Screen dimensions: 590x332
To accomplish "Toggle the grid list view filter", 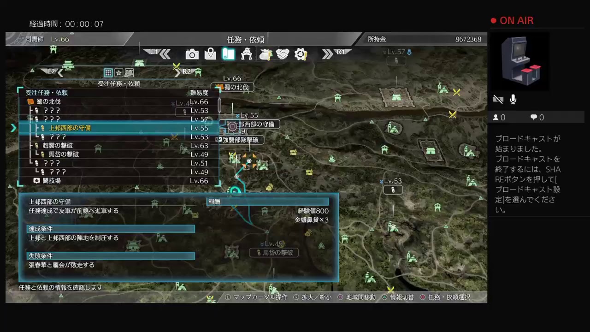I will 108,72.
